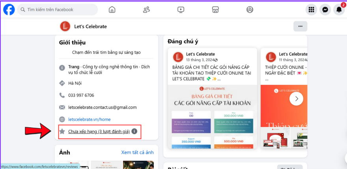This screenshot has height=169, width=347.
Task: Click Xem tất cả ảnh link
Action: coord(138,152)
